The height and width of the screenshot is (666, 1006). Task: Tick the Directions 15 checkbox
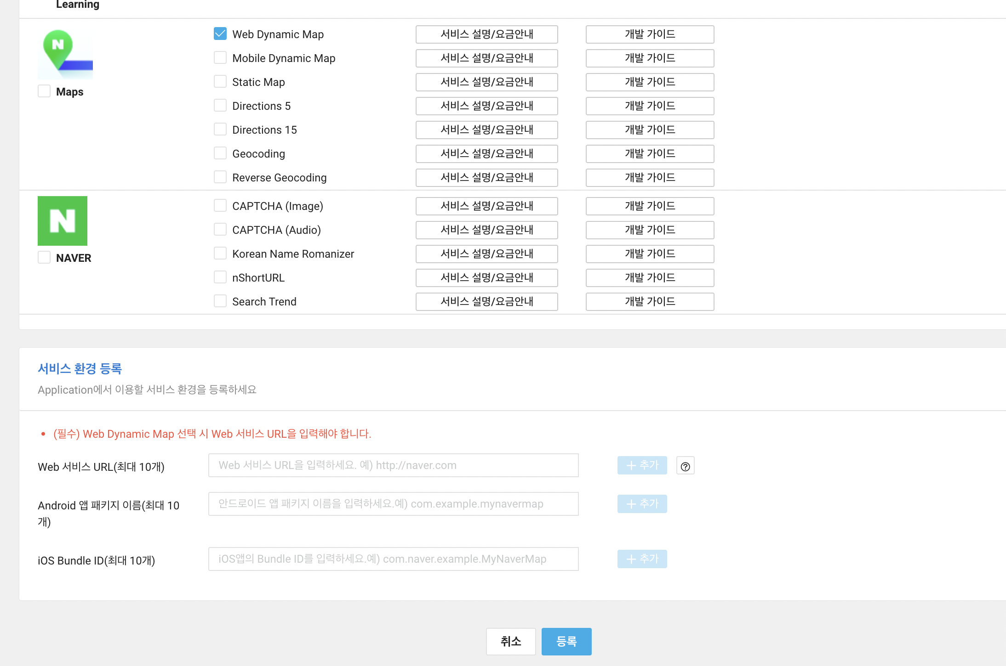tap(220, 129)
